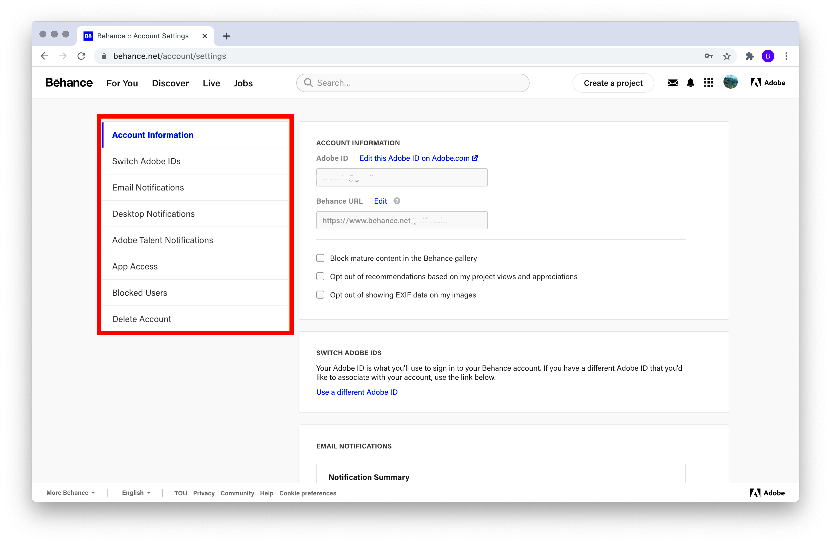Click the Create a project button

[613, 83]
